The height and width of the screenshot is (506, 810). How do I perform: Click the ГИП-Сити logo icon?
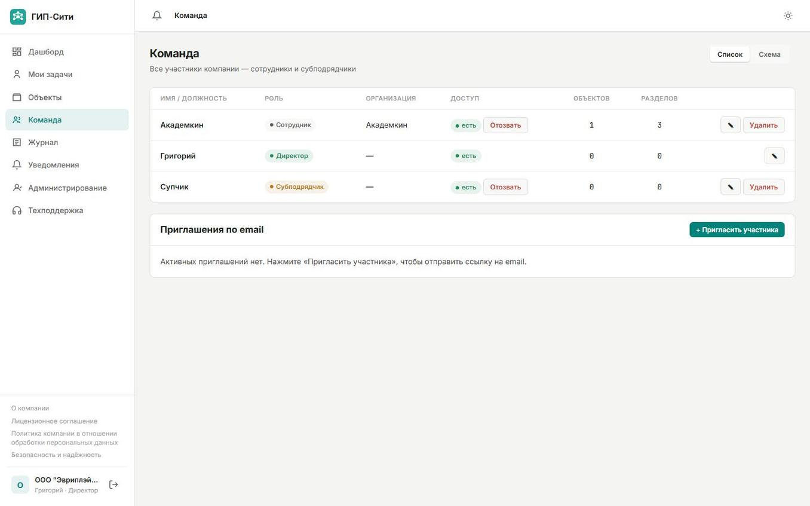(x=18, y=17)
